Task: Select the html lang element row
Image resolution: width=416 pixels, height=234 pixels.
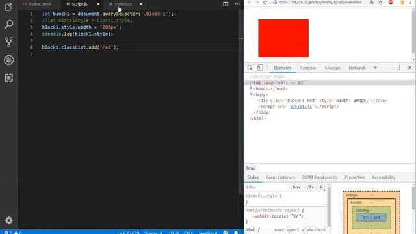Action: click(x=330, y=83)
